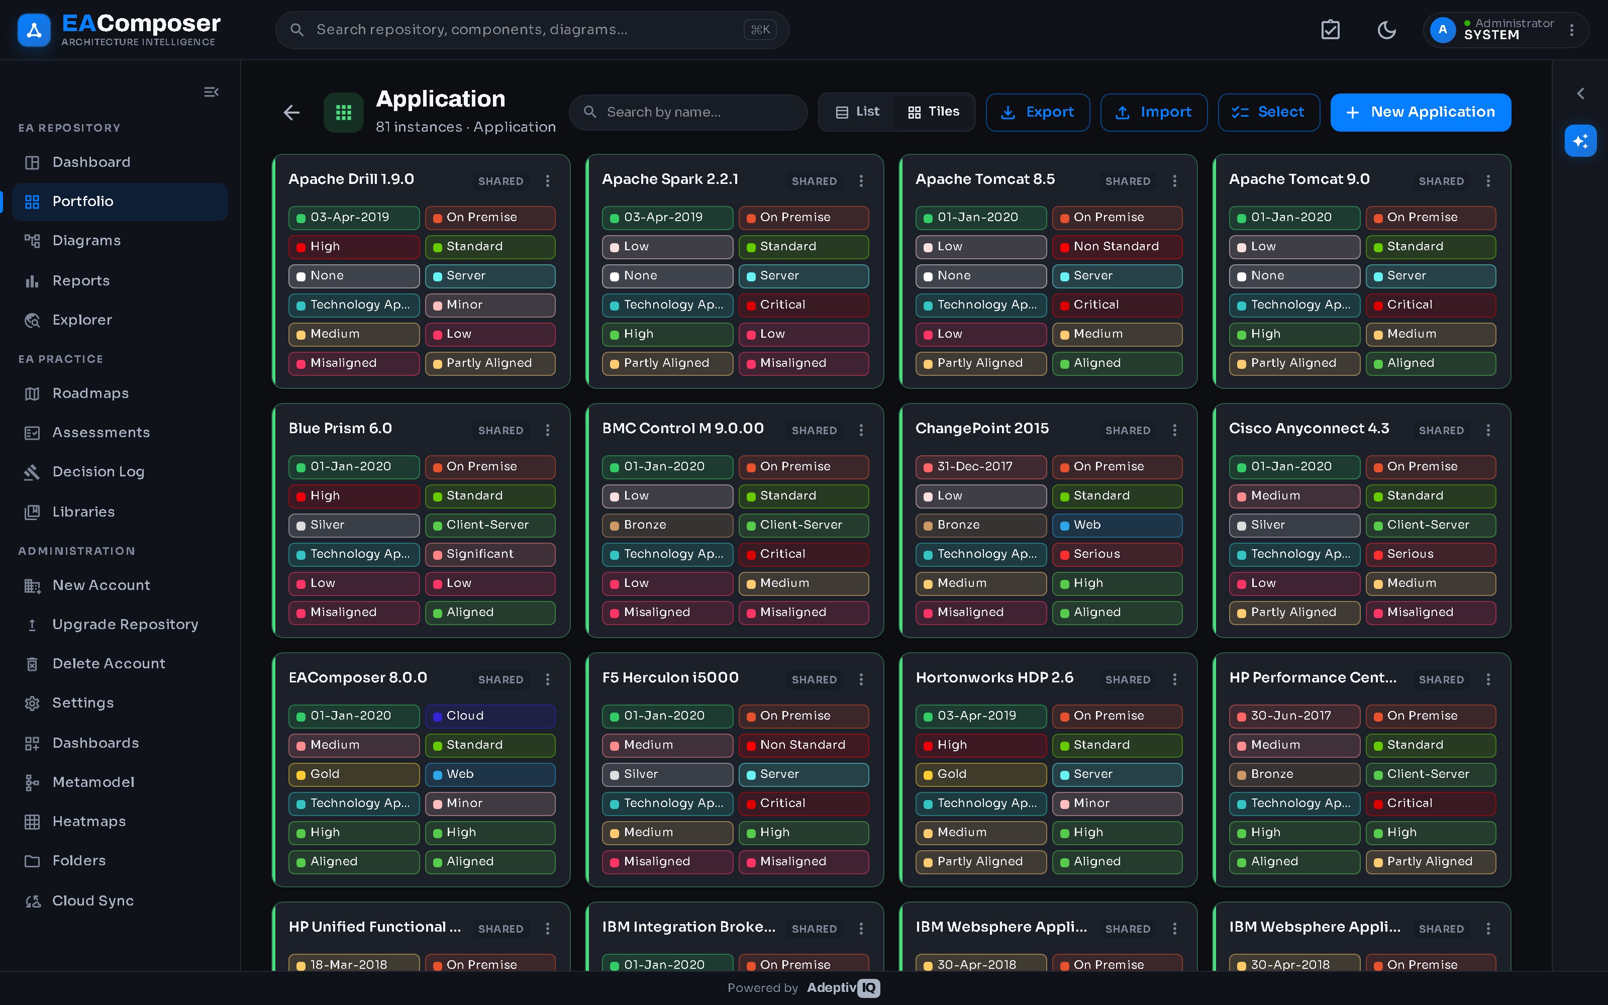Click the EAComposer logo icon

click(x=34, y=30)
